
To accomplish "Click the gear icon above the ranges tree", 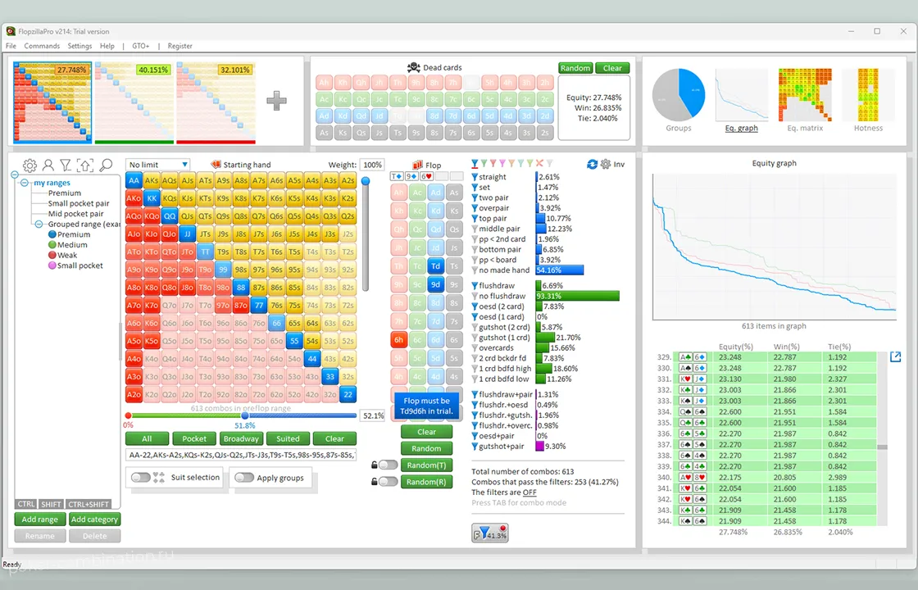I will click(30, 166).
